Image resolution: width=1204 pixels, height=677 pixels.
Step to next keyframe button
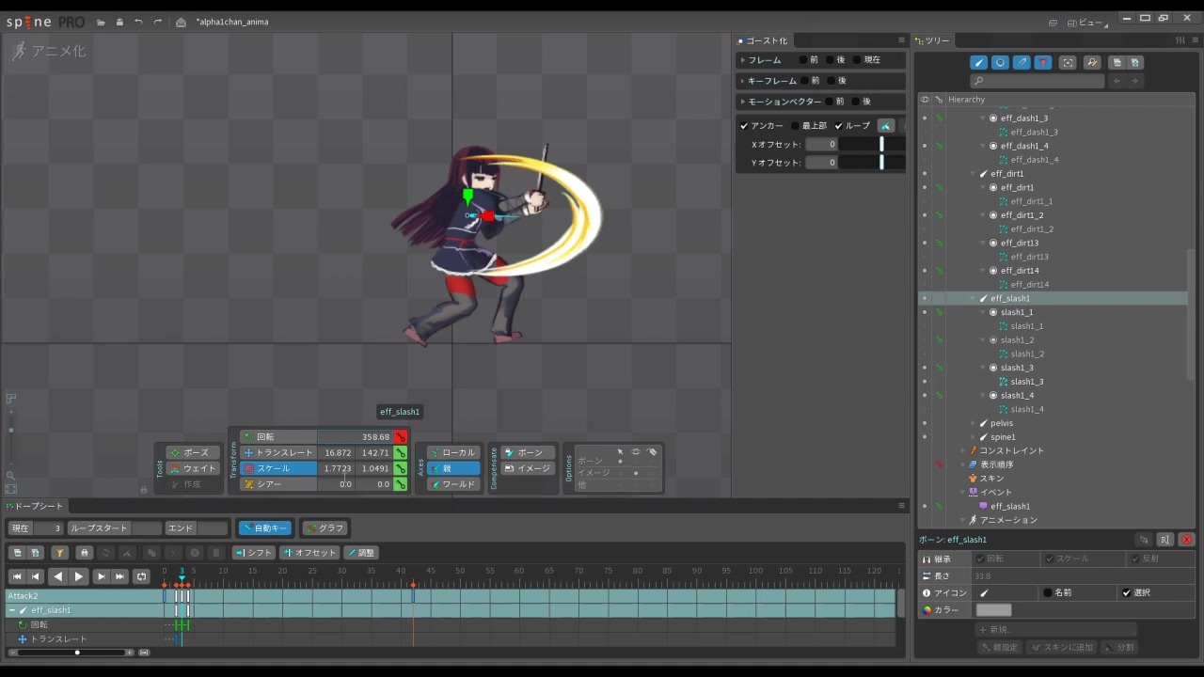tap(101, 576)
